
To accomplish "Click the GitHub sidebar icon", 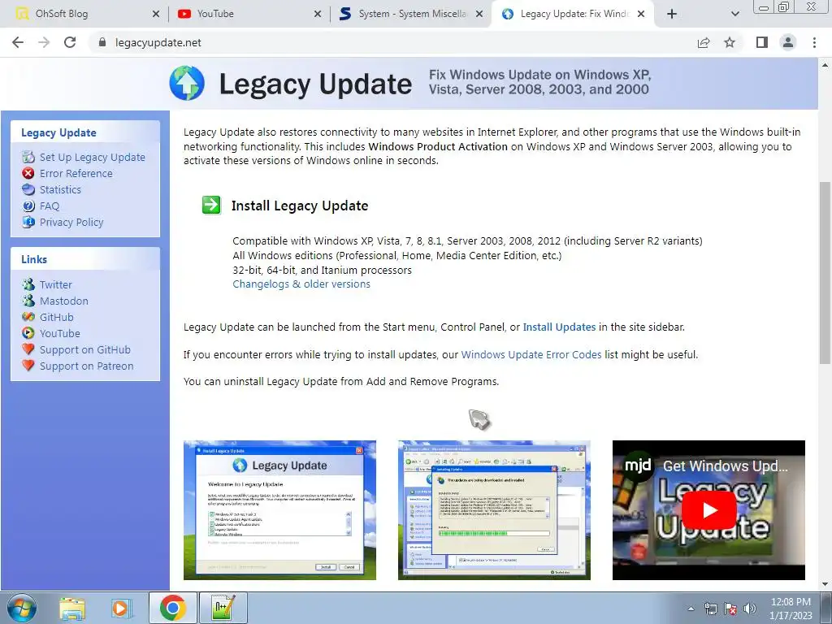I will click(x=28, y=317).
